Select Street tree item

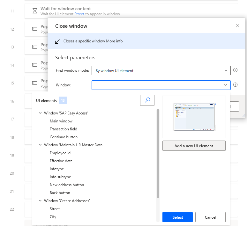tap(55, 209)
